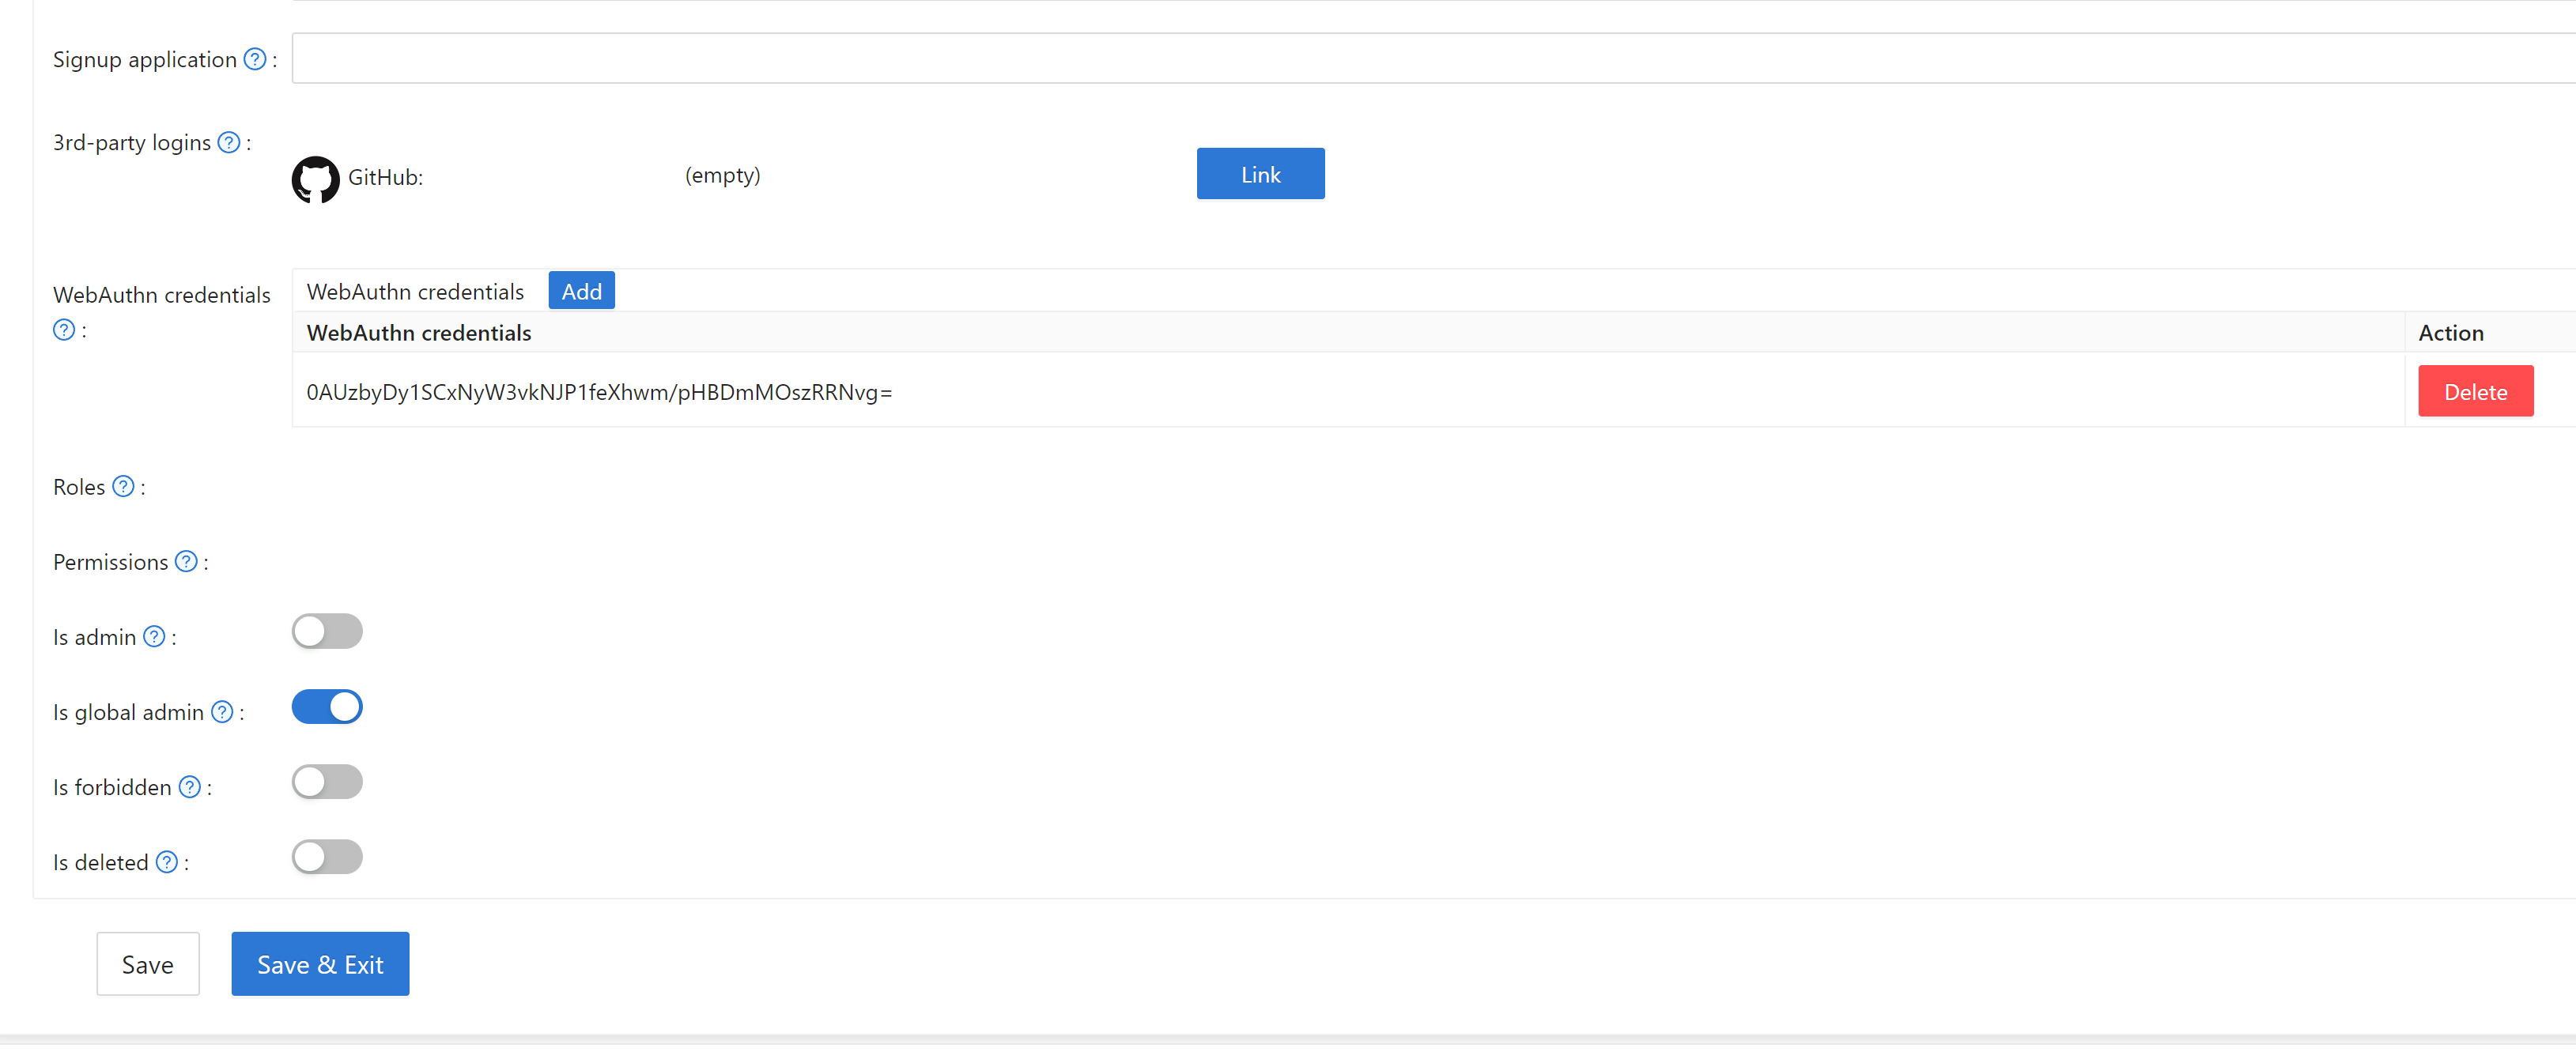This screenshot has width=2576, height=1063.
Task: Click the Permissions help icon
Action: (186, 561)
